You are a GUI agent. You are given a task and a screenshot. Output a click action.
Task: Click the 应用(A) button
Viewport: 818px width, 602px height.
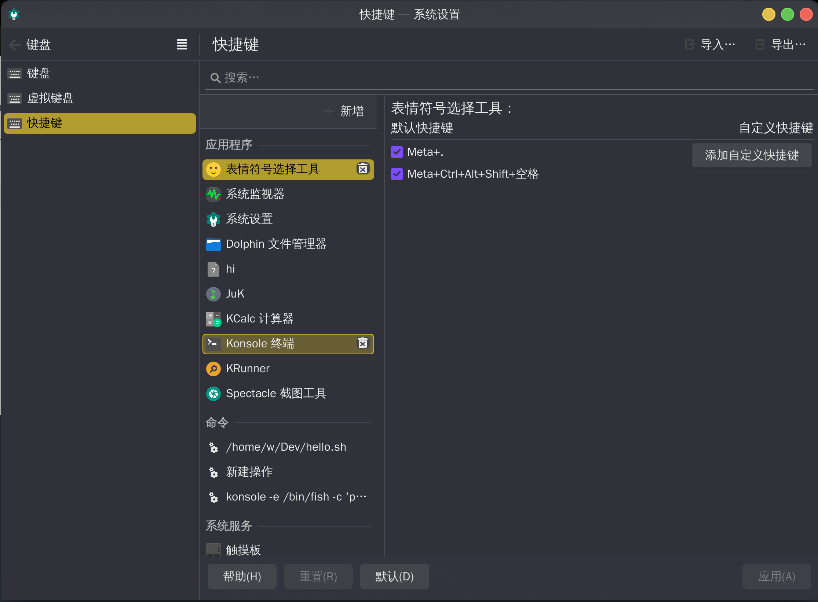[x=777, y=576]
